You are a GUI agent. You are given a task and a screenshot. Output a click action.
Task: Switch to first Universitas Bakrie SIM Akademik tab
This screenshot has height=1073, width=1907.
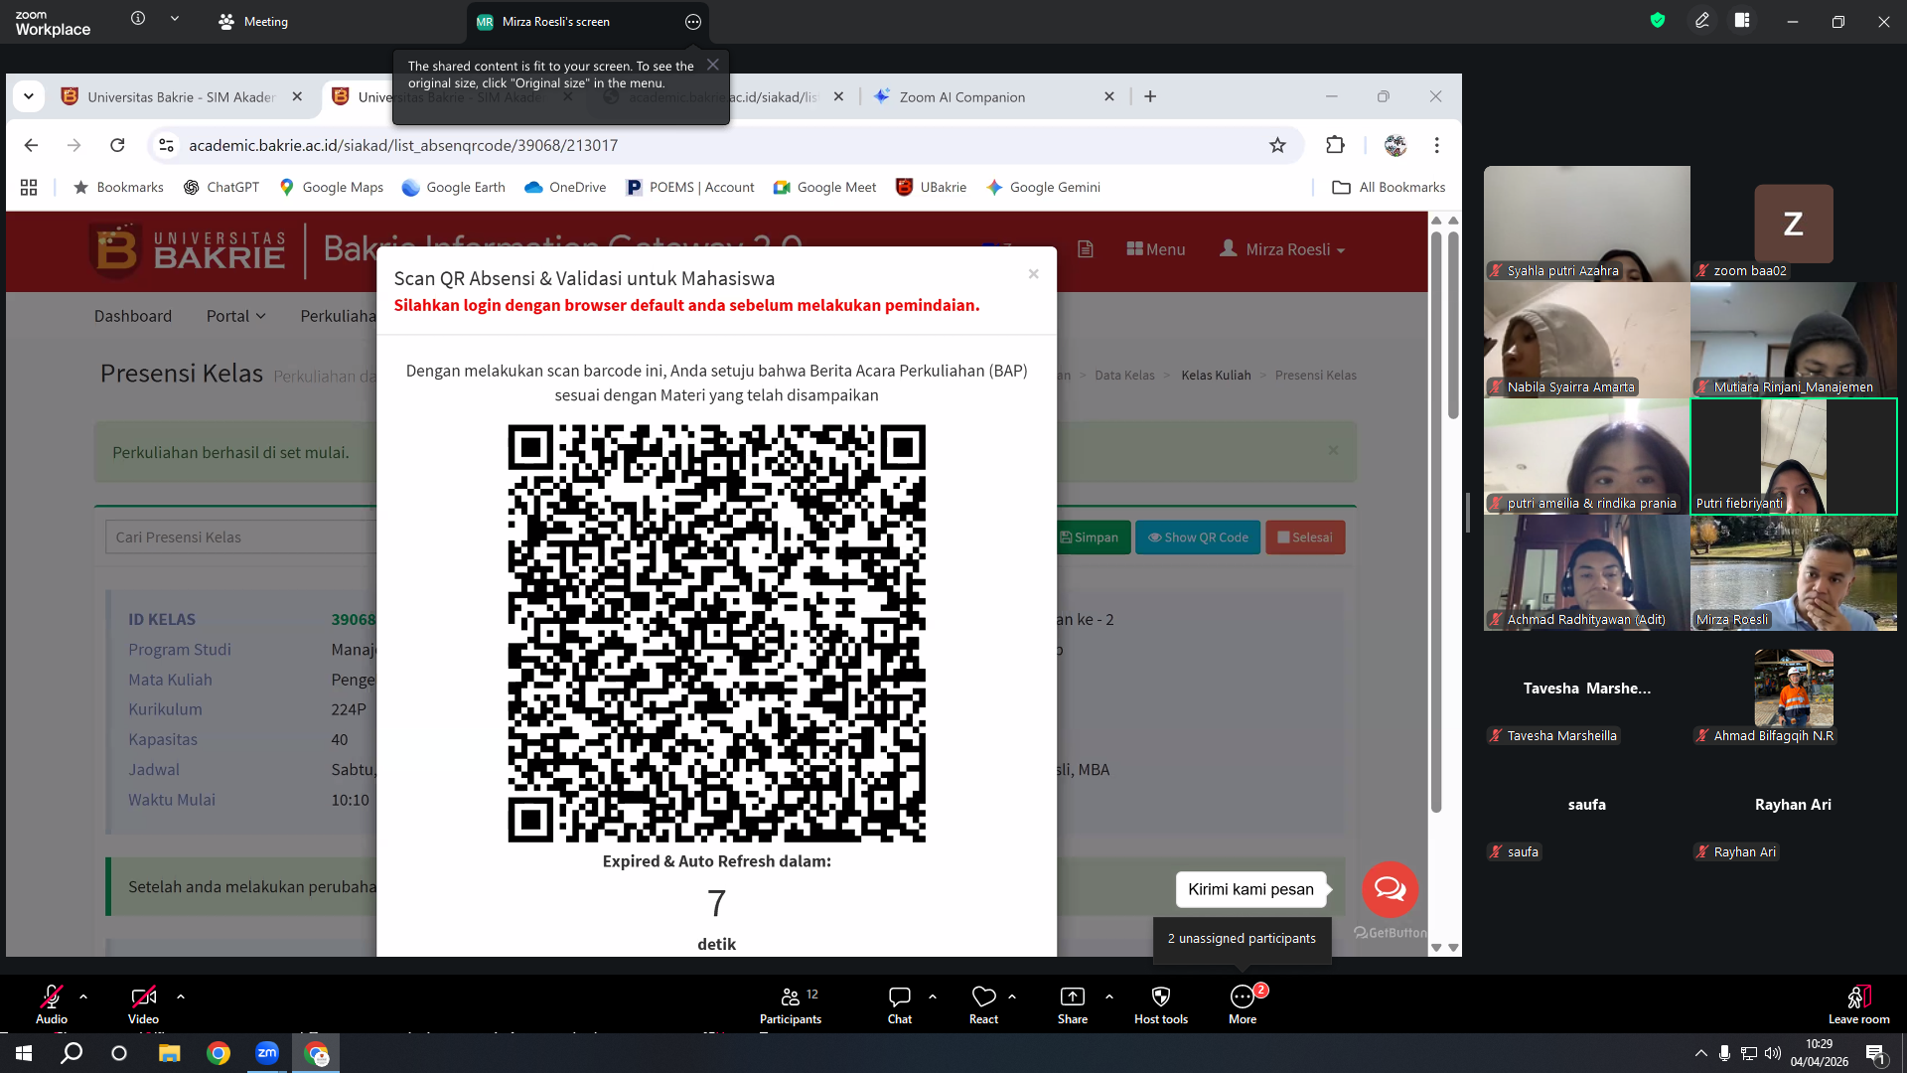coord(181,96)
